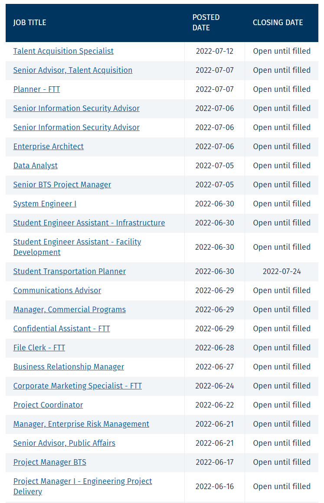Open the Communications Advisor posting
This screenshot has height=503, width=324.
click(x=57, y=291)
